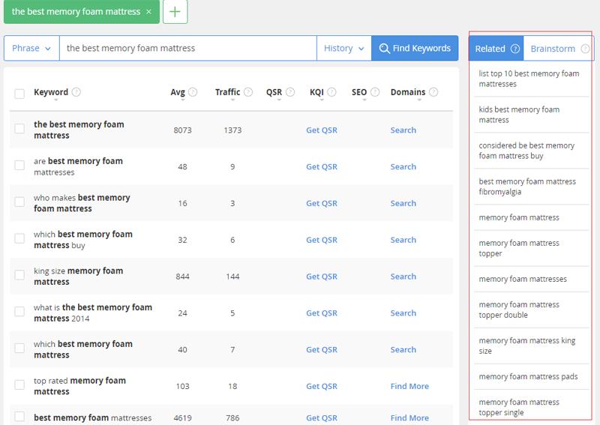Open the History dropdown

click(x=344, y=48)
